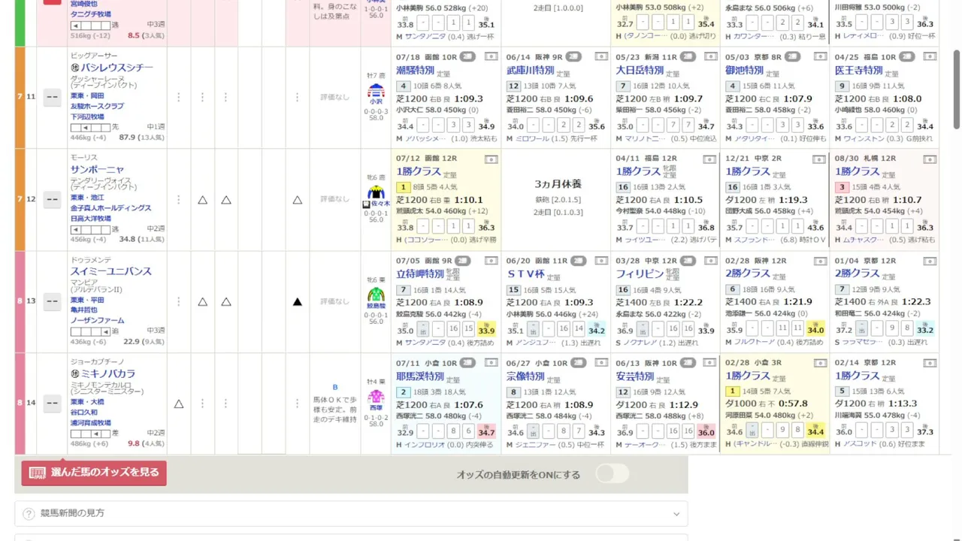Open breeder link ノーザンファーム
The image size is (962, 541).
98,321
